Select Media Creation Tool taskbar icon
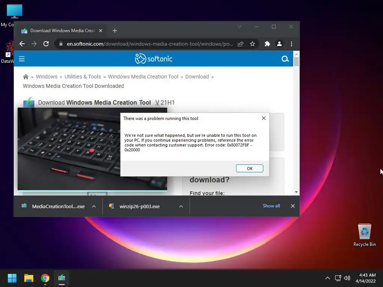 pos(62,278)
